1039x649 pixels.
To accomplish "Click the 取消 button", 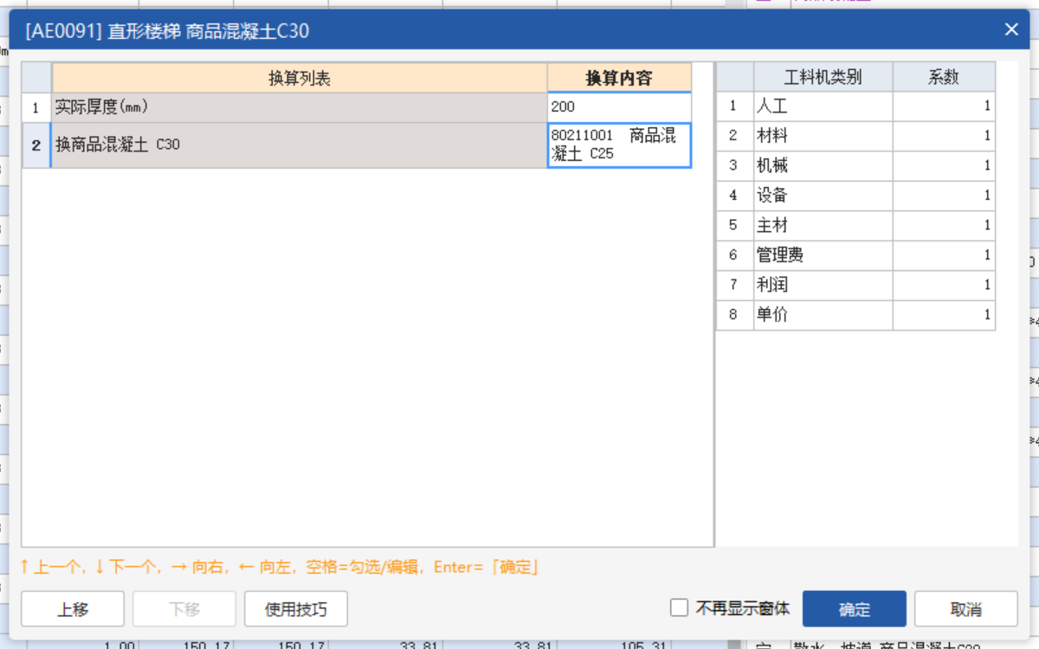I will (x=965, y=609).
